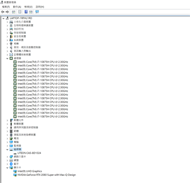Image resolution: width=190 pixels, height=183 pixels.
Task: Open the 檢視(V) View menu
Action: [x=28, y=7]
